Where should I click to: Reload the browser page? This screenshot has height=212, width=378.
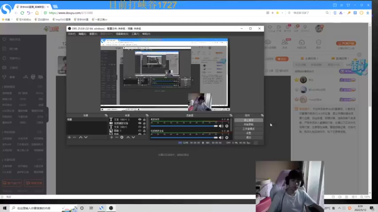[x=22, y=13]
